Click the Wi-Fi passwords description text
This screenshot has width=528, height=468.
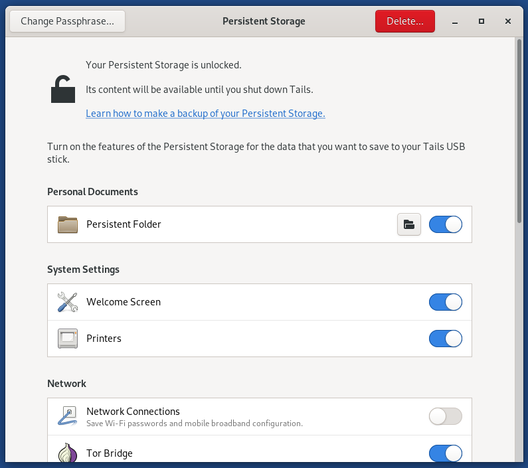click(x=195, y=424)
